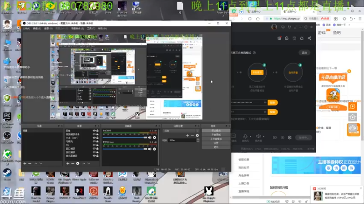
Task: Click the speaker icon in Douyu companion bottom bar
Action: click(x=258, y=136)
